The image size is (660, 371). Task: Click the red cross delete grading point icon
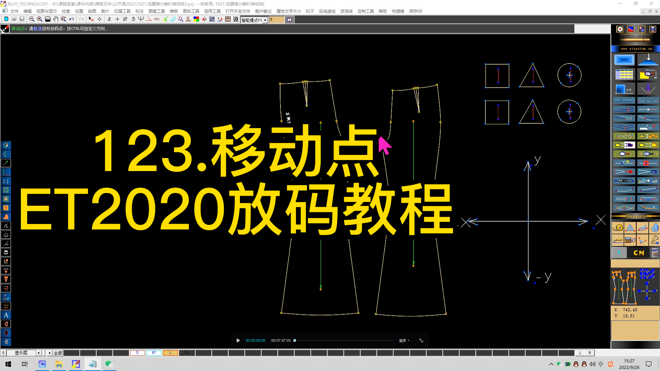click(648, 163)
